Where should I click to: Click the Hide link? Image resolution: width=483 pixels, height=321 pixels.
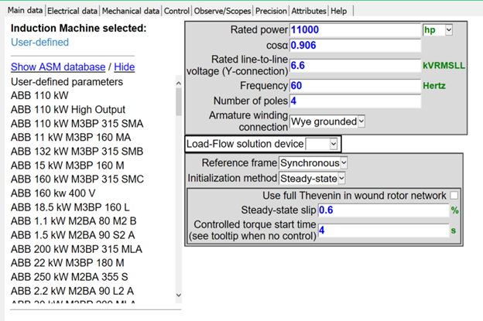(124, 67)
